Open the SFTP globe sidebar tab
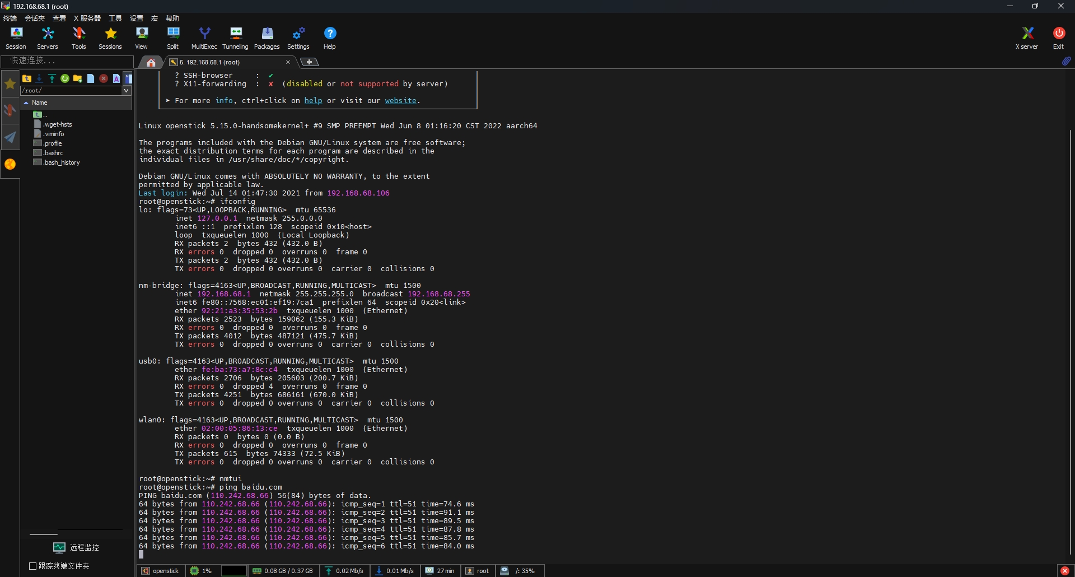The height and width of the screenshot is (577, 1075). tap(10, 164)
